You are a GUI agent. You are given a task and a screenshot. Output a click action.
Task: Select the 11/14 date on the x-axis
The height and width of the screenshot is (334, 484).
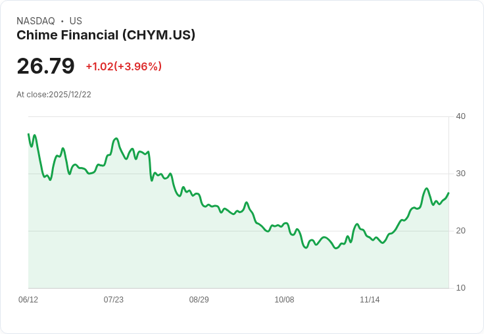pos(370,300)
